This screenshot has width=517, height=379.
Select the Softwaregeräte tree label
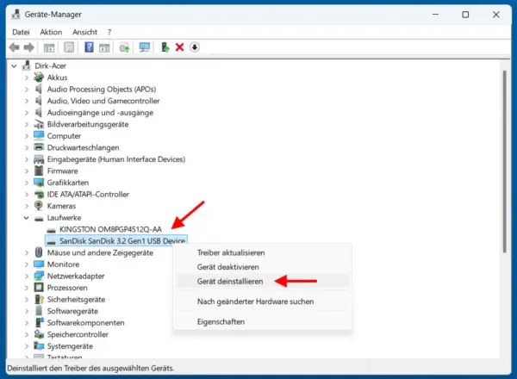pos(72,311)
